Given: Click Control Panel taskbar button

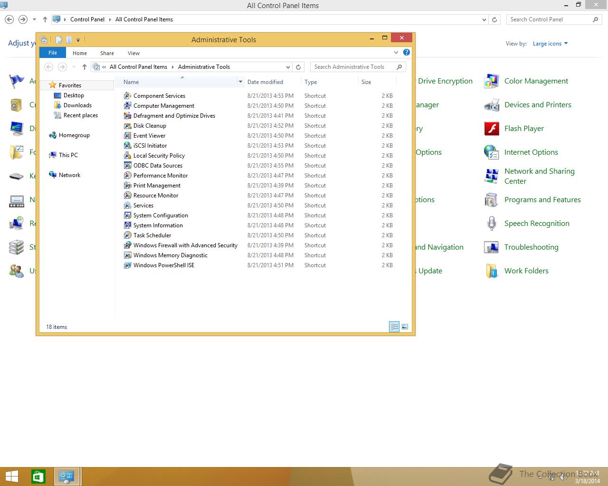Looking at the screenshot, I should pos(66,477).
